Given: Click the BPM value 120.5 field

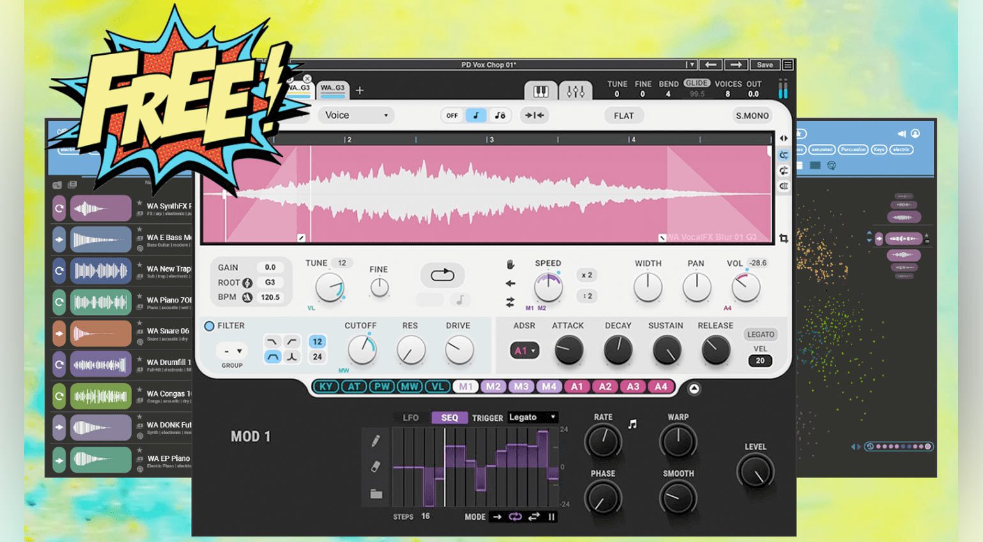Looking at the screenshot, I should point(270,297).
